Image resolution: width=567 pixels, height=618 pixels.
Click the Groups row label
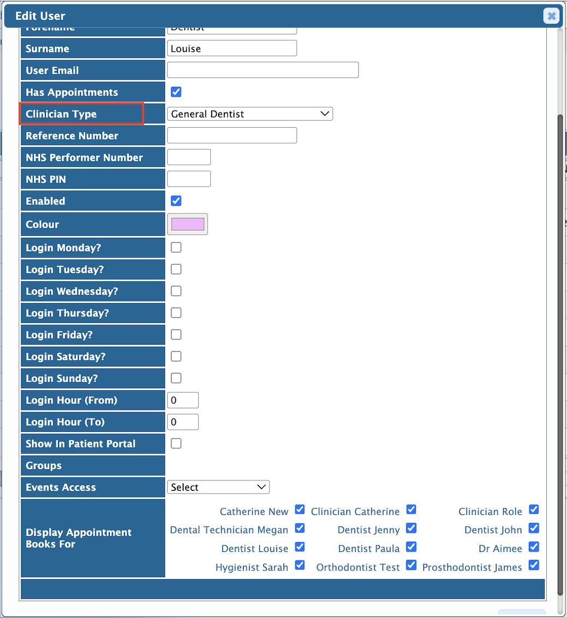point(44,466)
